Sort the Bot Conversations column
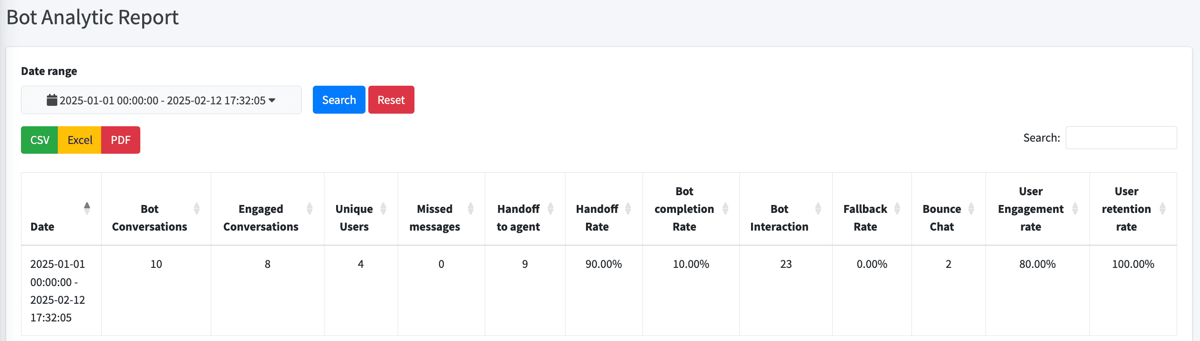Image resolution: width=1200 pixels, height=341 pixels. point(197,209)
